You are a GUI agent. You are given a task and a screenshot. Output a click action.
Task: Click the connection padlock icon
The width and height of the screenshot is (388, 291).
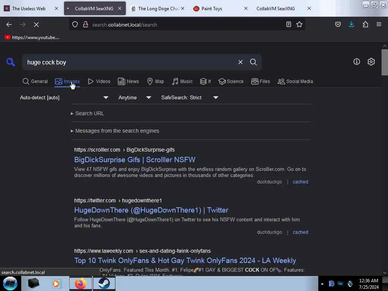point(86,25)
